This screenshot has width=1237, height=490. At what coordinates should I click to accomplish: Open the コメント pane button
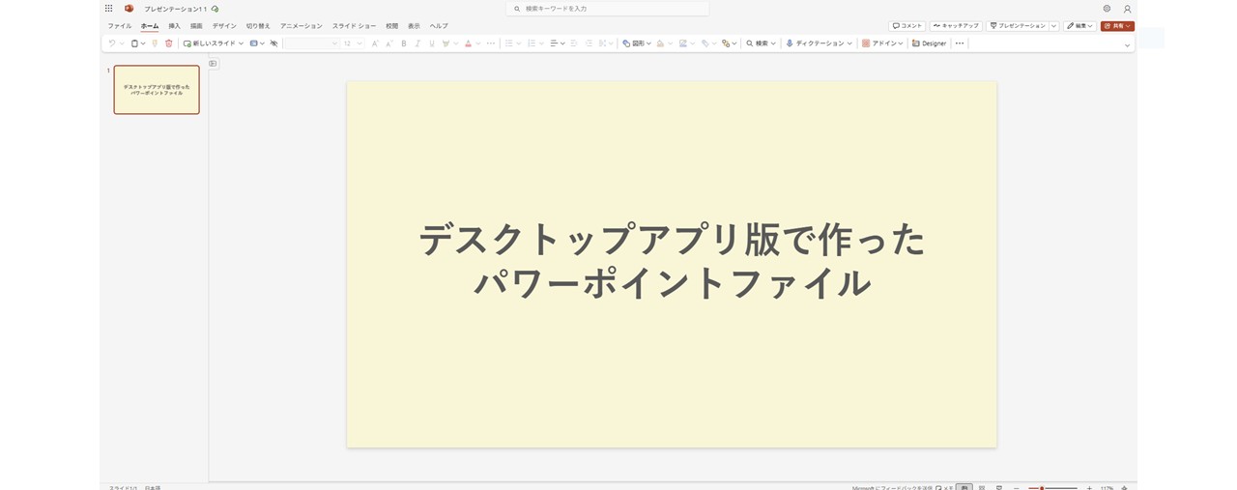pos(906,26)
